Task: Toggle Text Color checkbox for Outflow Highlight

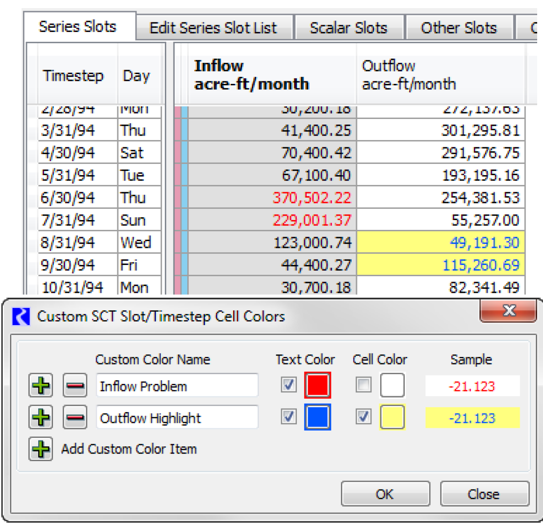Action: pyautogui.click(x=289, y=417)
